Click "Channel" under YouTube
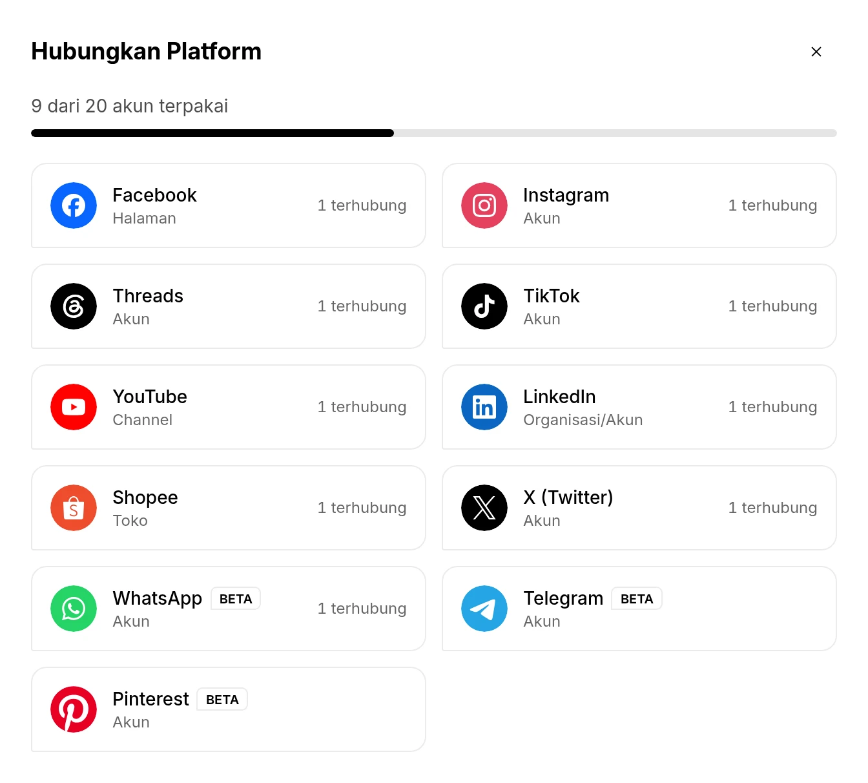 (x=143, y=420)
